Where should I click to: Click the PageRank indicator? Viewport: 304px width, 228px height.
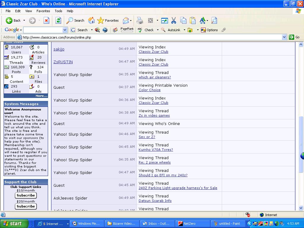[x=127, y=30]
